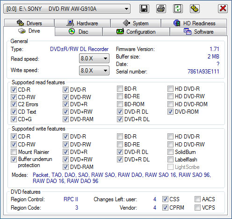This screenshot has width=232, height=219.
Task: Switch to the System tab
Action: point(136,23)
